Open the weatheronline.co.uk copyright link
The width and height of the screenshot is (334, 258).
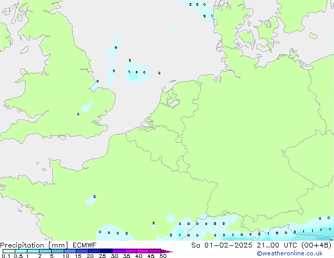pyautogui.click(x=290, y=253)
